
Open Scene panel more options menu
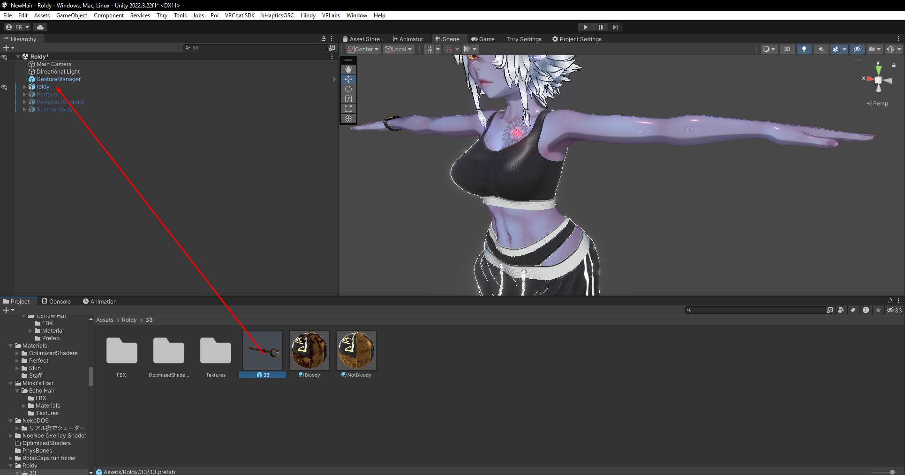click(x=898, y=39)
